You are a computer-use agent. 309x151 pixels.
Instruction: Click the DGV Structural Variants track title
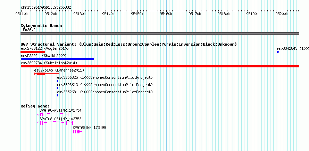point(128,44)
